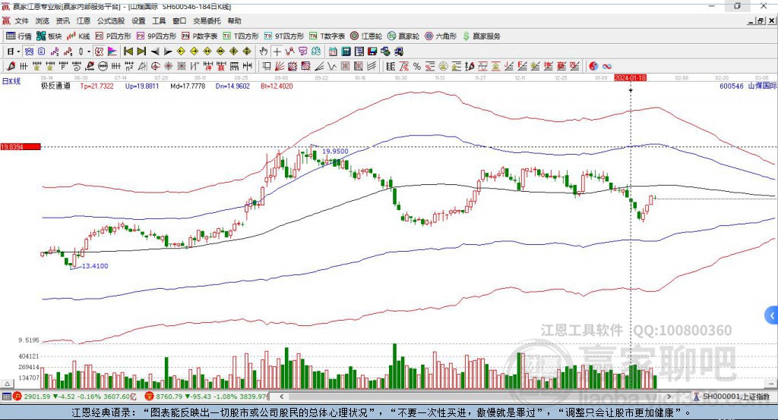
Task: Toggle the 权 rights adjustment button
Action: (99, 52)
